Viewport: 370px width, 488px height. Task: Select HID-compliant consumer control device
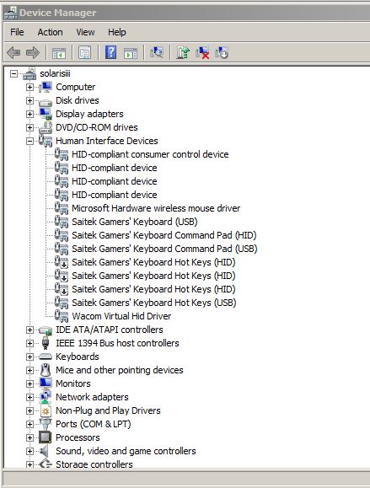(150, 154)
